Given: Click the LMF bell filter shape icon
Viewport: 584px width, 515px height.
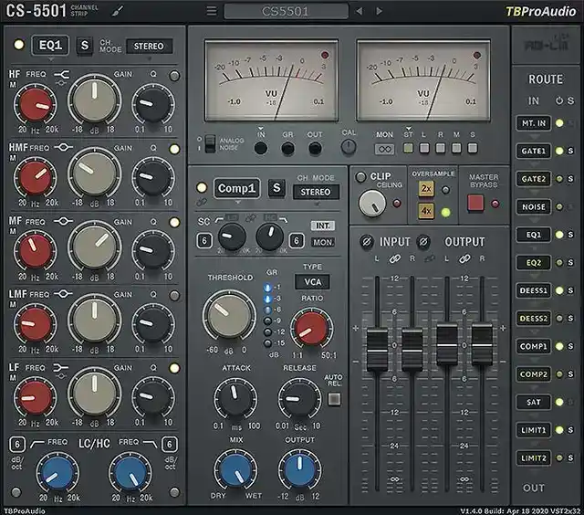Looking at the screenshot, I should (x=63, y=294).
